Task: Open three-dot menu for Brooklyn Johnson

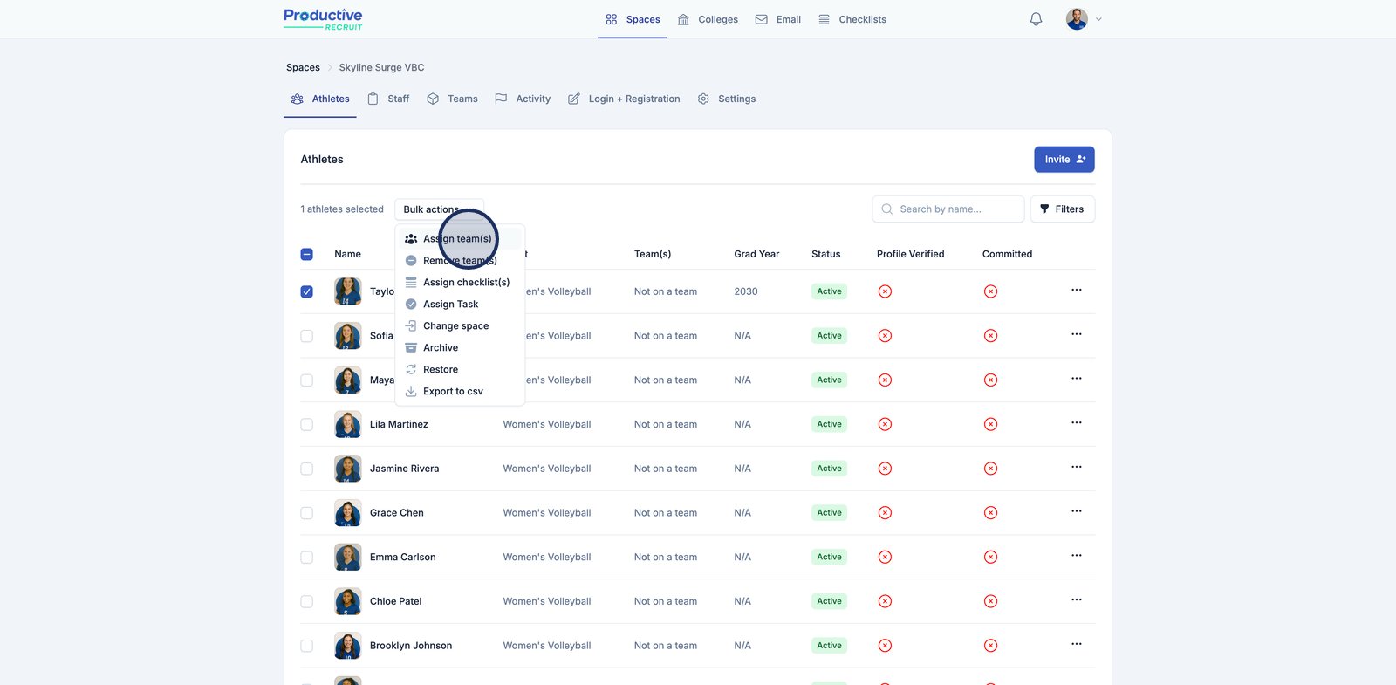Action: click(x=1076, y=645)
